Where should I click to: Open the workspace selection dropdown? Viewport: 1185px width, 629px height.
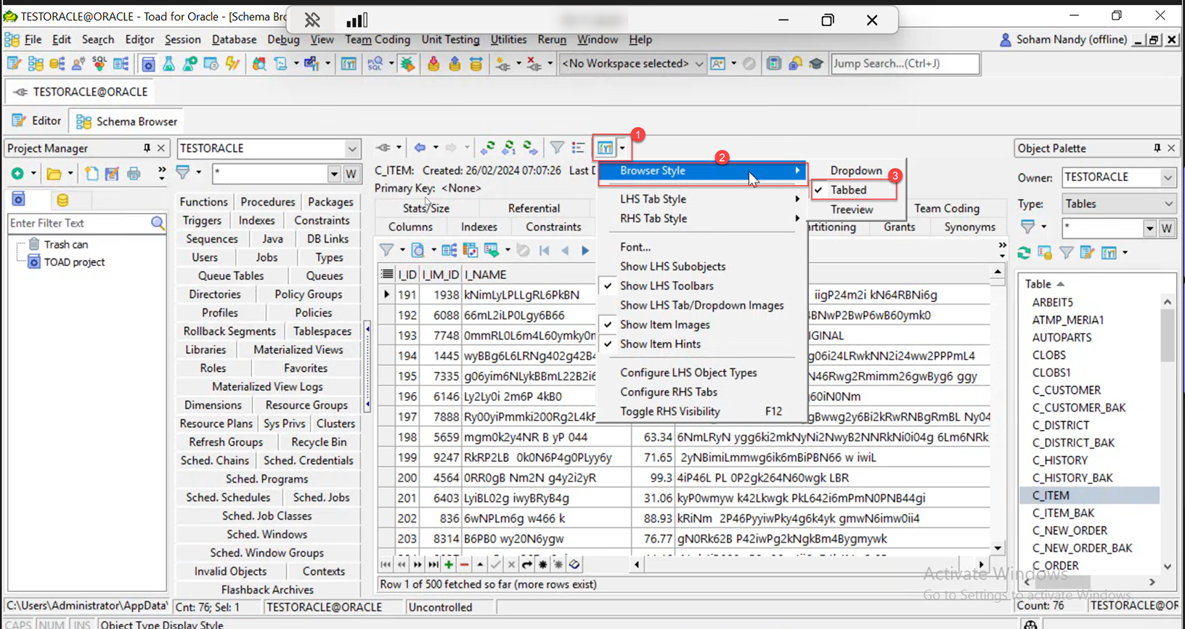coord(699,64)
